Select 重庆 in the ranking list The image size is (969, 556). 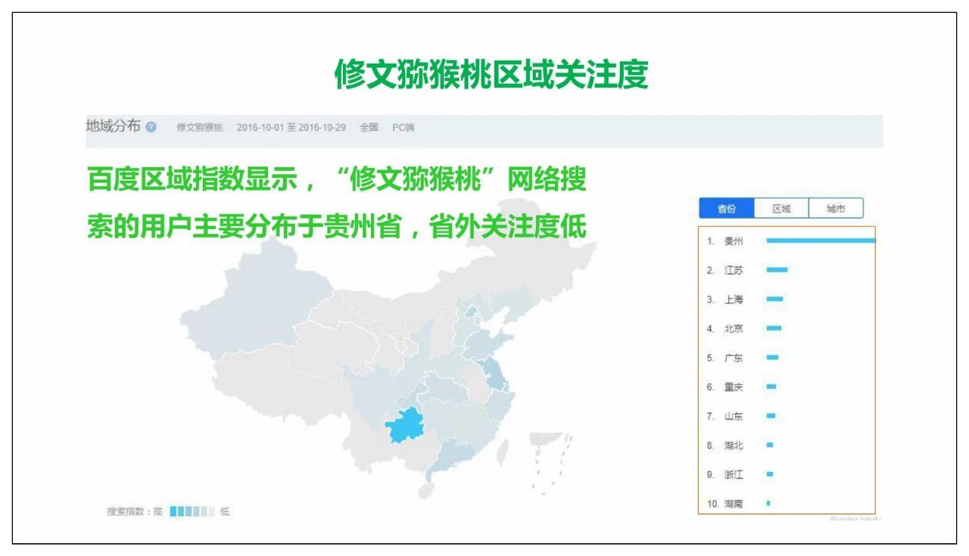[x=734, y=387]
